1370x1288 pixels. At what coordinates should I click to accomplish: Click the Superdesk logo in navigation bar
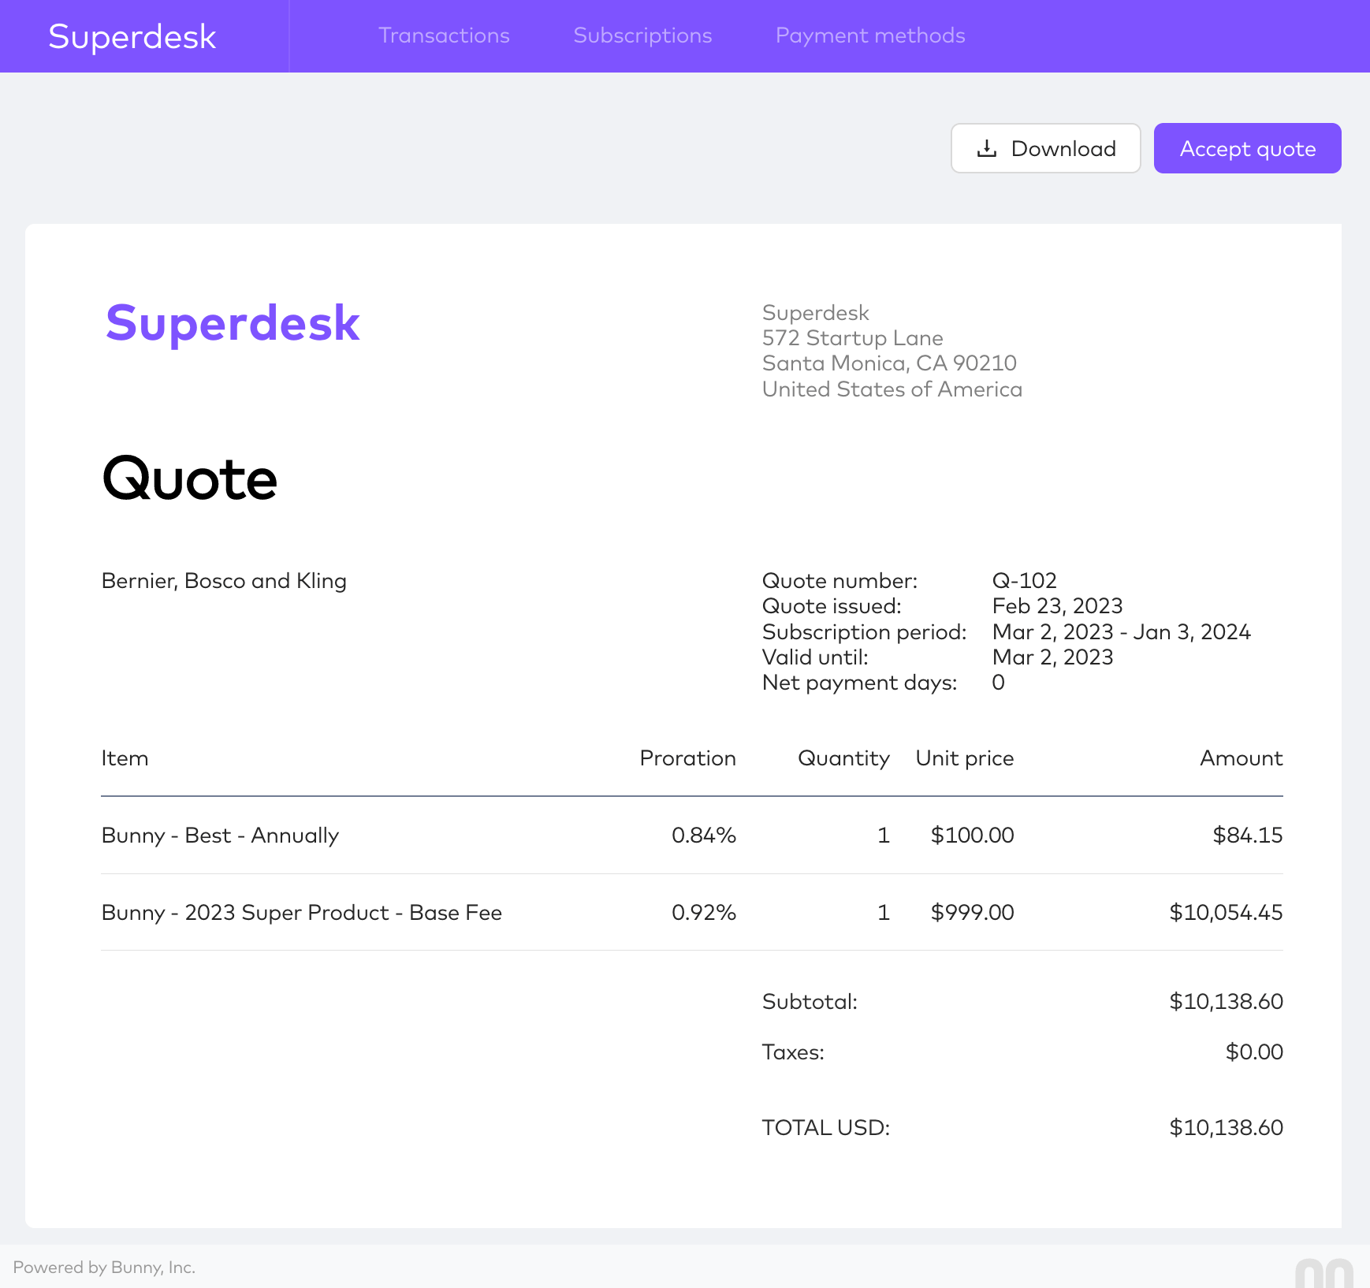click(x=132, y=36)
